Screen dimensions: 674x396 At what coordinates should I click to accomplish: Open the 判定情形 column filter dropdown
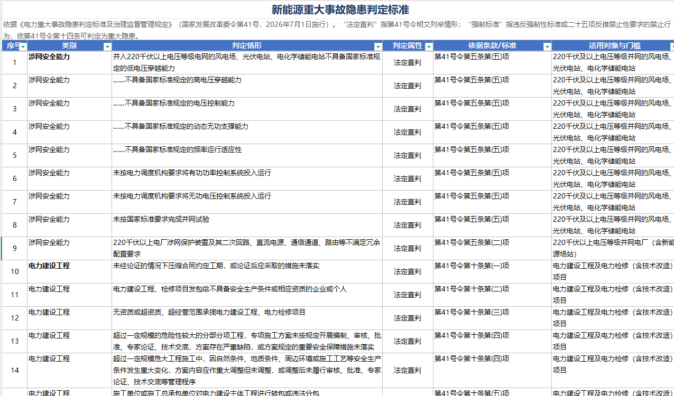(x=378, y=46)
